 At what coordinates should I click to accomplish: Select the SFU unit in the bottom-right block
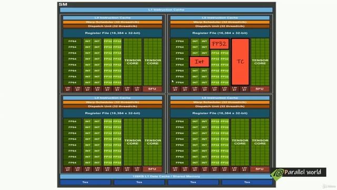[260, 169]
